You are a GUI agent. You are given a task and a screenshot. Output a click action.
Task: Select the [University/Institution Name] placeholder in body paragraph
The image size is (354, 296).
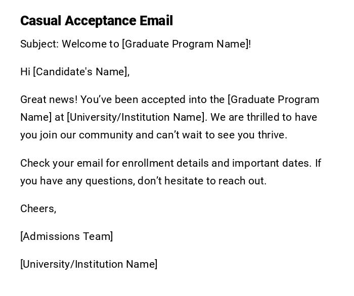[x=137, y=117]
